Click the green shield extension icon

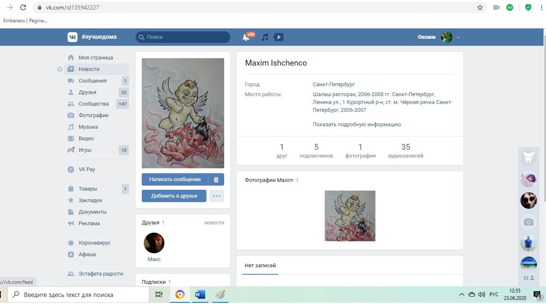(x=528, y=7)
